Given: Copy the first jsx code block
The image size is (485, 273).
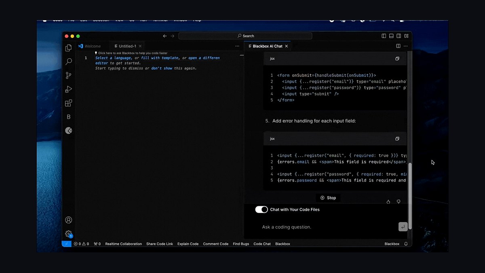Looking at the screenshot, I should (397, 59).
